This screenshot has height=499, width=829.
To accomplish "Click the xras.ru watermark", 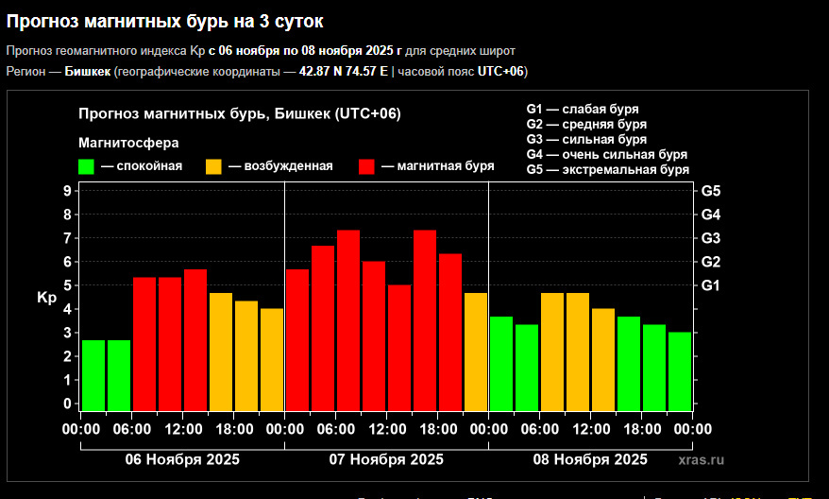I will coord(701,460).
